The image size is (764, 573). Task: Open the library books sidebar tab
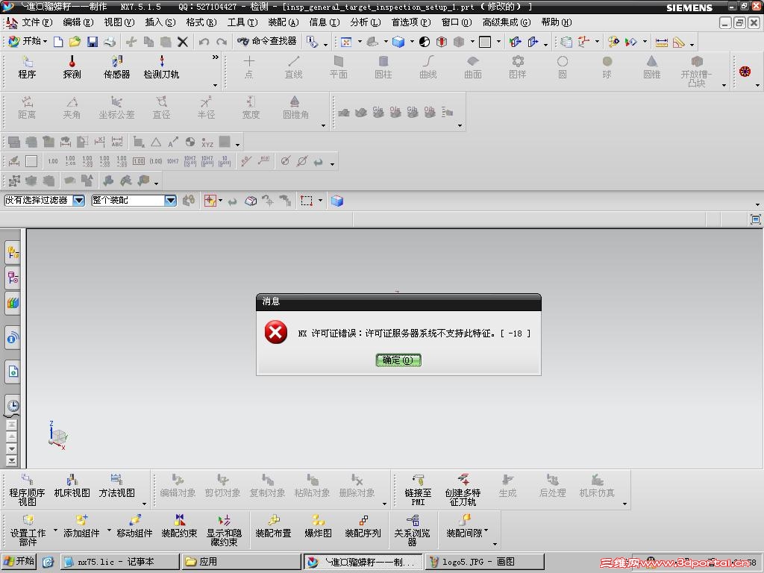13,303
